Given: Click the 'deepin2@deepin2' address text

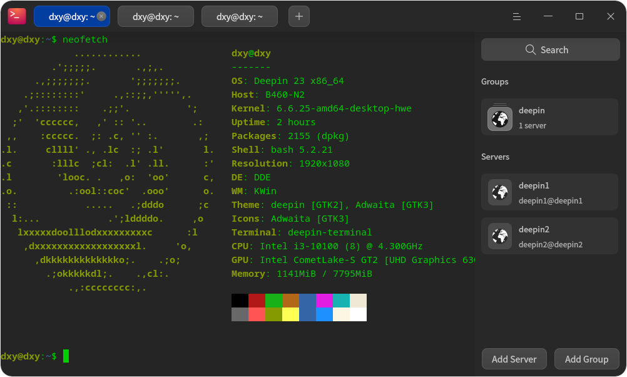Looking at the screenshot, I should pos(550,244).
